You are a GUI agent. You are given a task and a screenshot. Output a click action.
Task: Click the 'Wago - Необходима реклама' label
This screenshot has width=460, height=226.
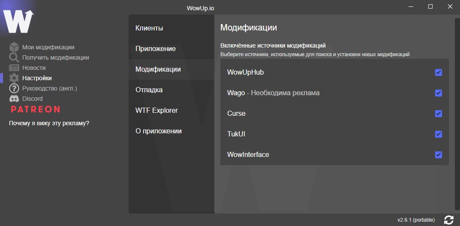(273, 93)
